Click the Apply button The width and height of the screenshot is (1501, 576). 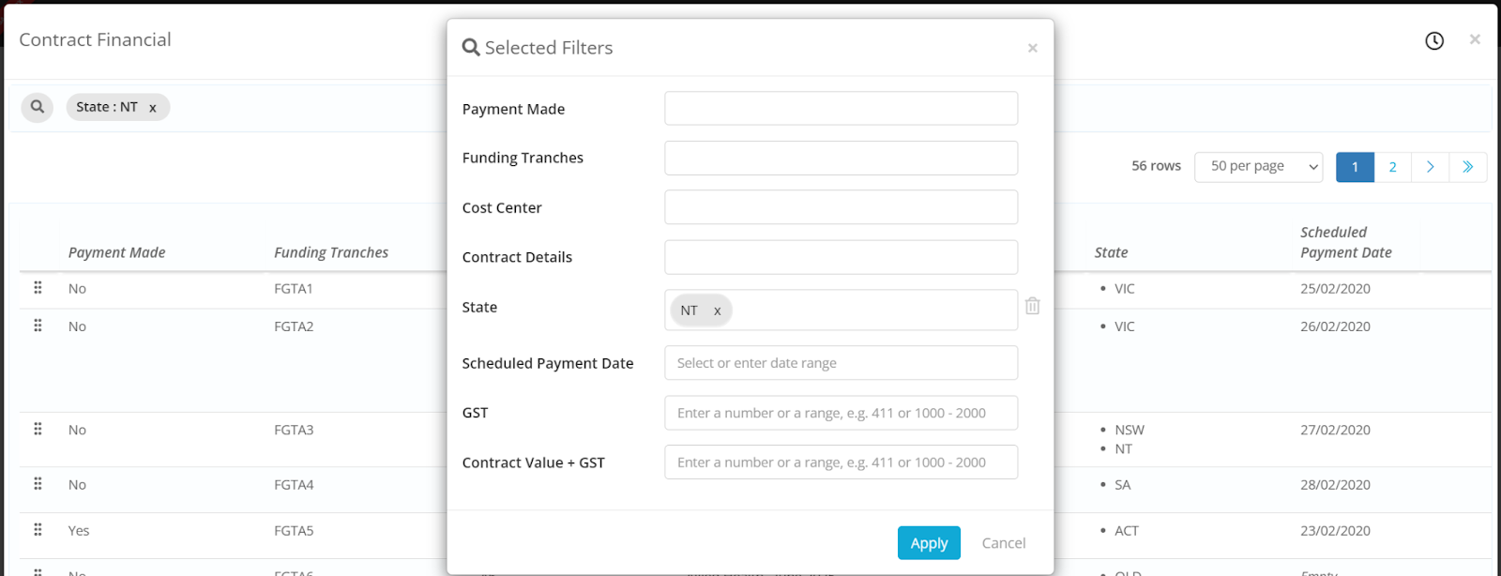click(928, 542)
